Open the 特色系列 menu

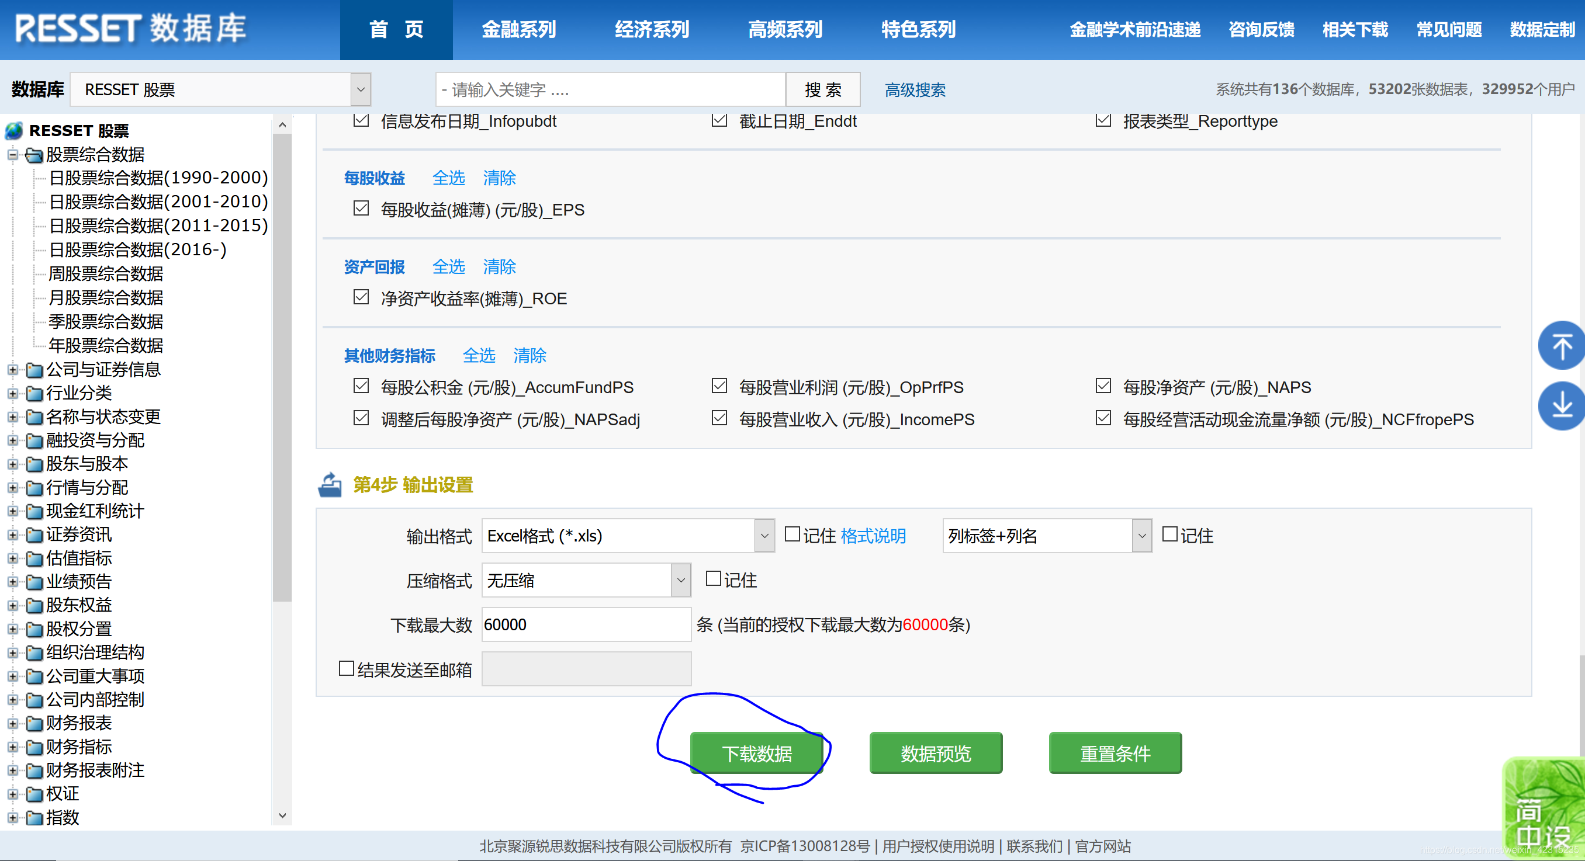918,30
